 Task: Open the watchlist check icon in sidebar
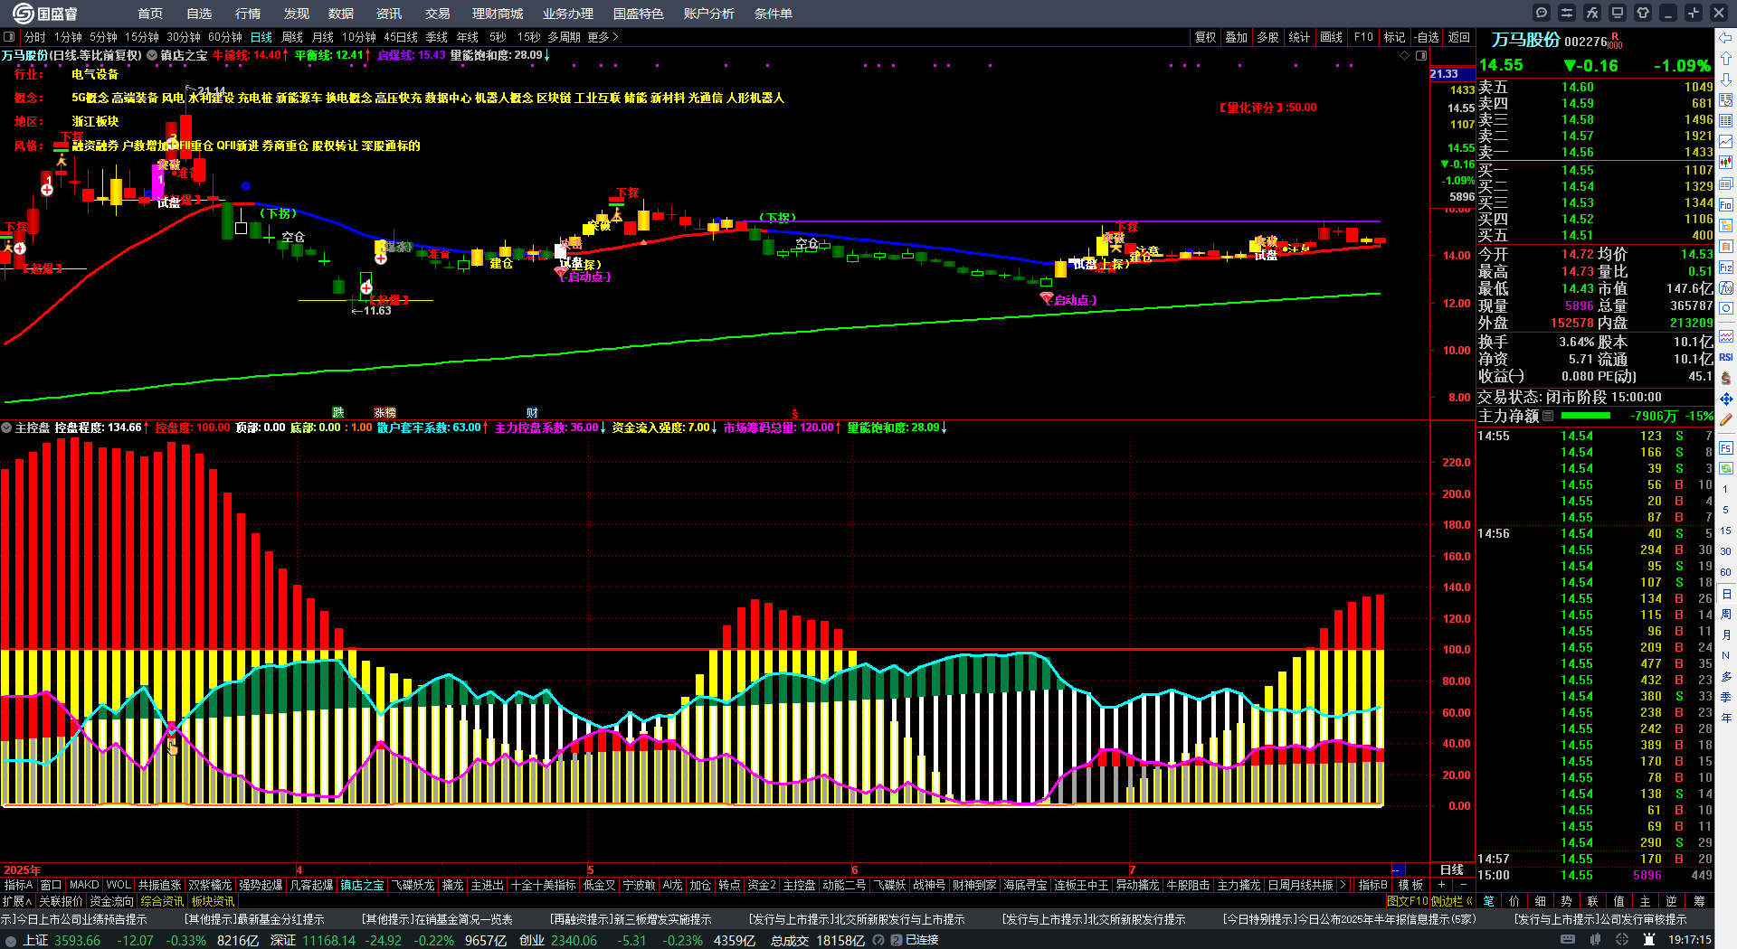point(1726,100)
